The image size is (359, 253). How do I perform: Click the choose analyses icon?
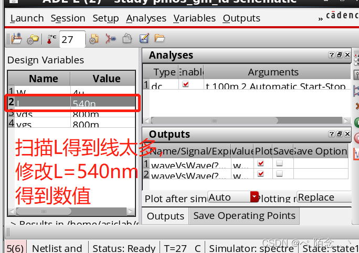click(111, 39)
